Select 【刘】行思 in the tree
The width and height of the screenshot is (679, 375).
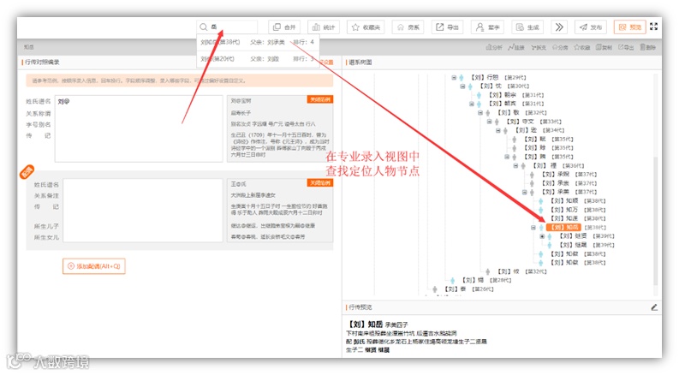pos(485,78)
